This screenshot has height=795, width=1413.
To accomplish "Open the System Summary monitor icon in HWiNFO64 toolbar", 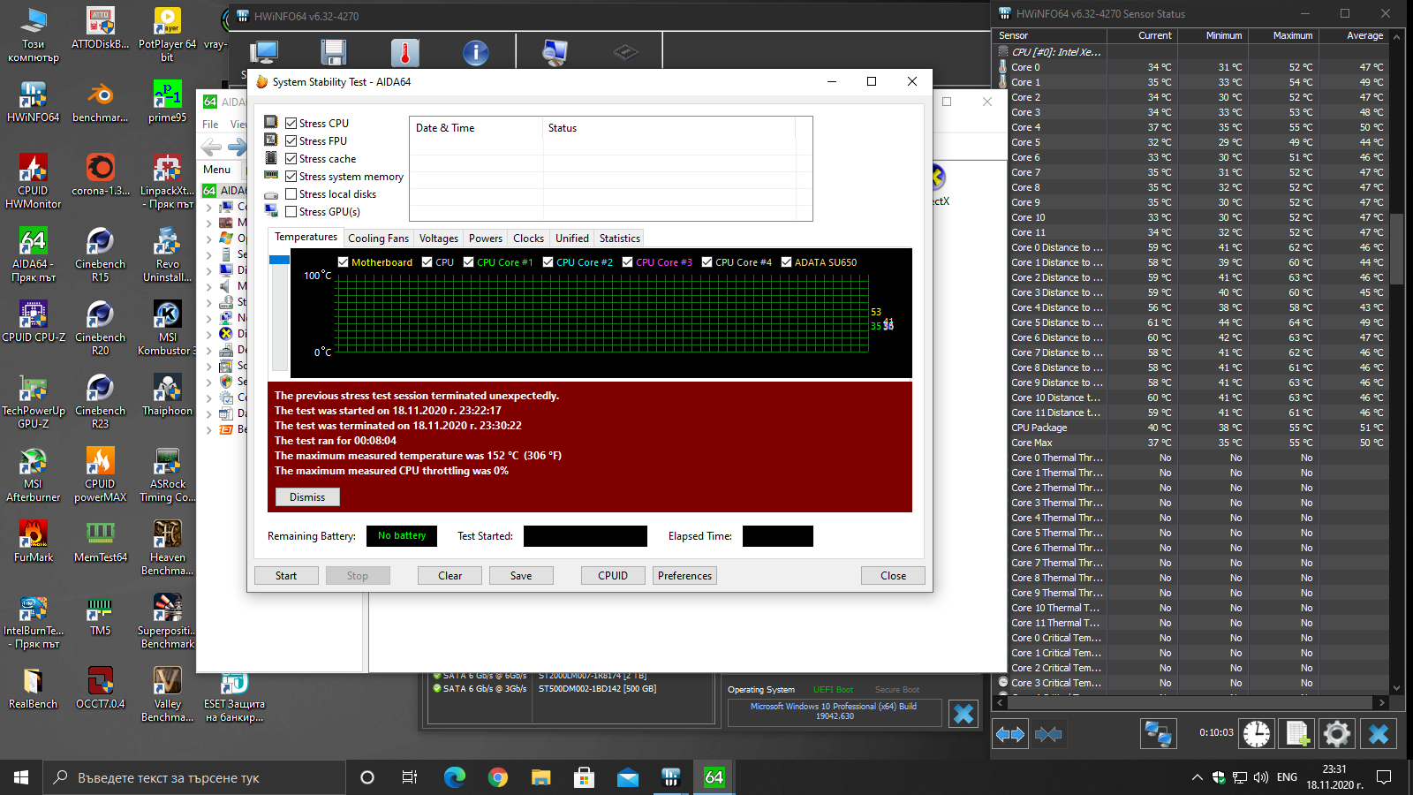I will [x=264, y=53].
